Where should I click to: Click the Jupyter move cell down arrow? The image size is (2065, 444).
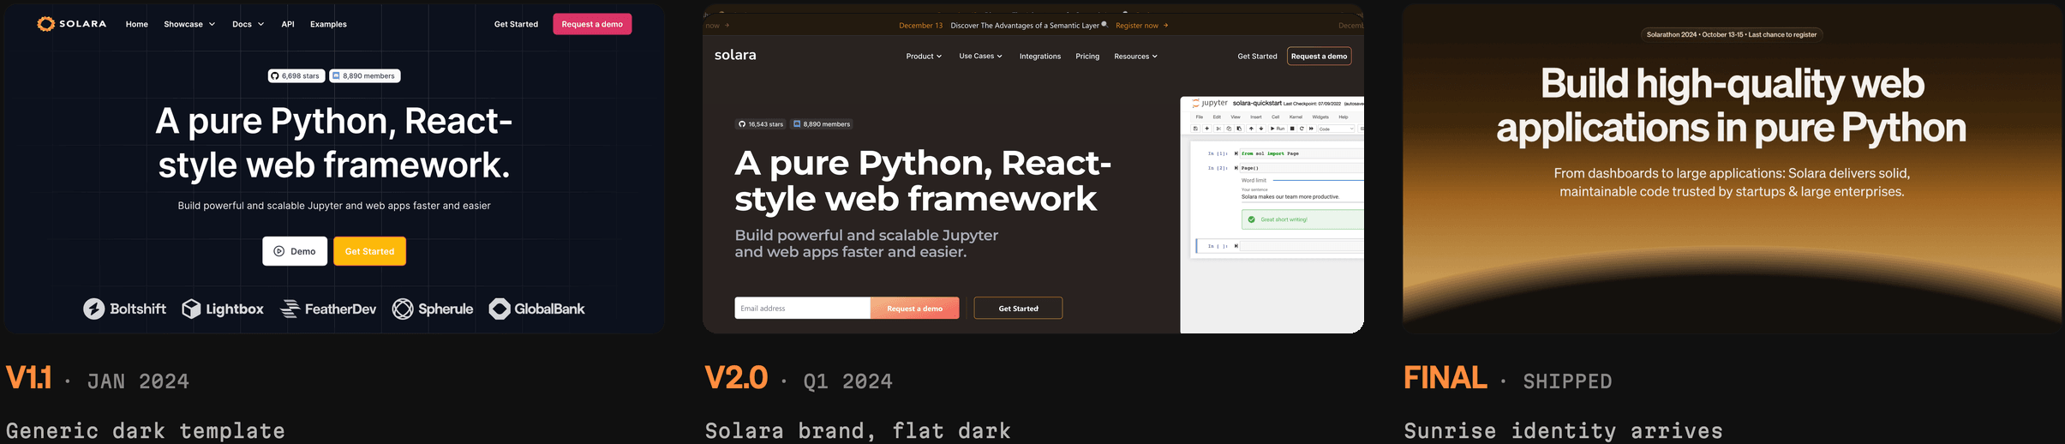1261,129
